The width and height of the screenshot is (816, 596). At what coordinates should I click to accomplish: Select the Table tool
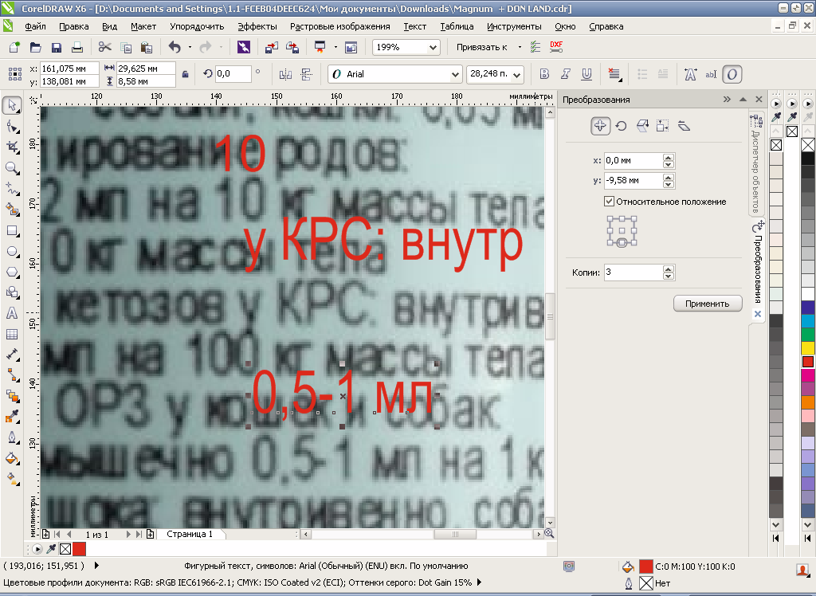[12, 334]
